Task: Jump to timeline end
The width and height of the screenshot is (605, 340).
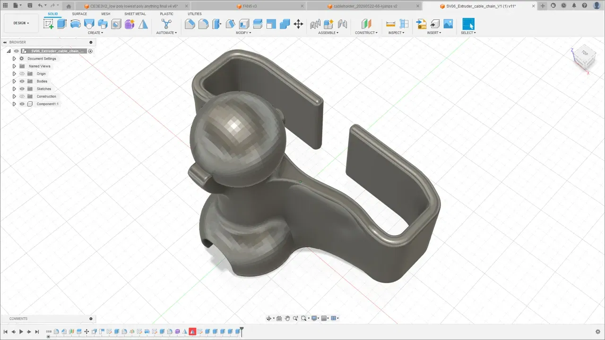Action: point(37,332)
